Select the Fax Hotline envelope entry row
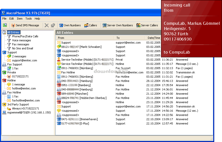 coord(68,72)
